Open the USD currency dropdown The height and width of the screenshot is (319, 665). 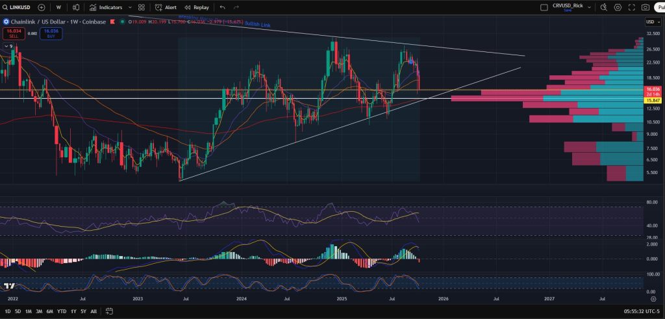(x=651, y=21)
